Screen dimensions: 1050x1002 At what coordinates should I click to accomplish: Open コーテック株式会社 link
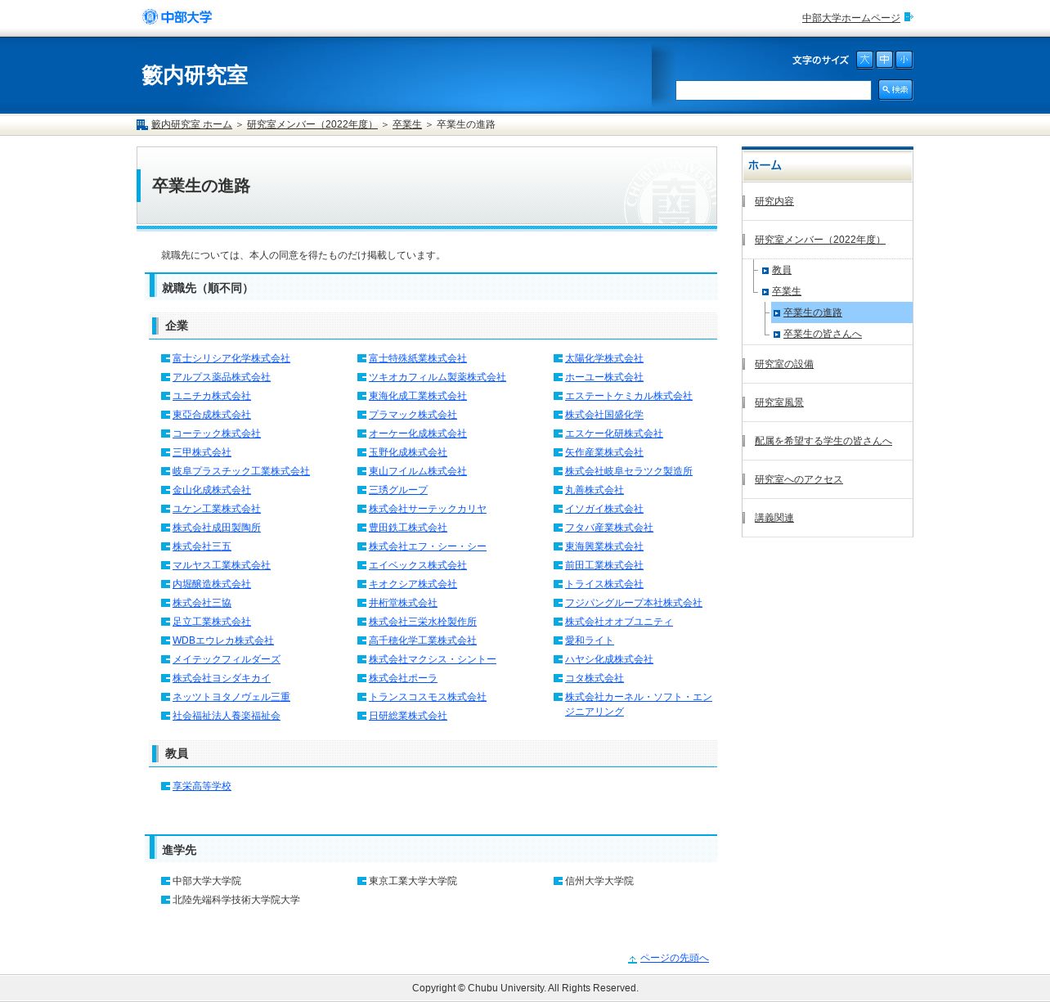tap(217, 434)
